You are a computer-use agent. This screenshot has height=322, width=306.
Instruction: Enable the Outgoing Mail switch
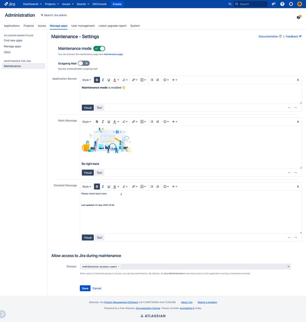tap(84, 63)
